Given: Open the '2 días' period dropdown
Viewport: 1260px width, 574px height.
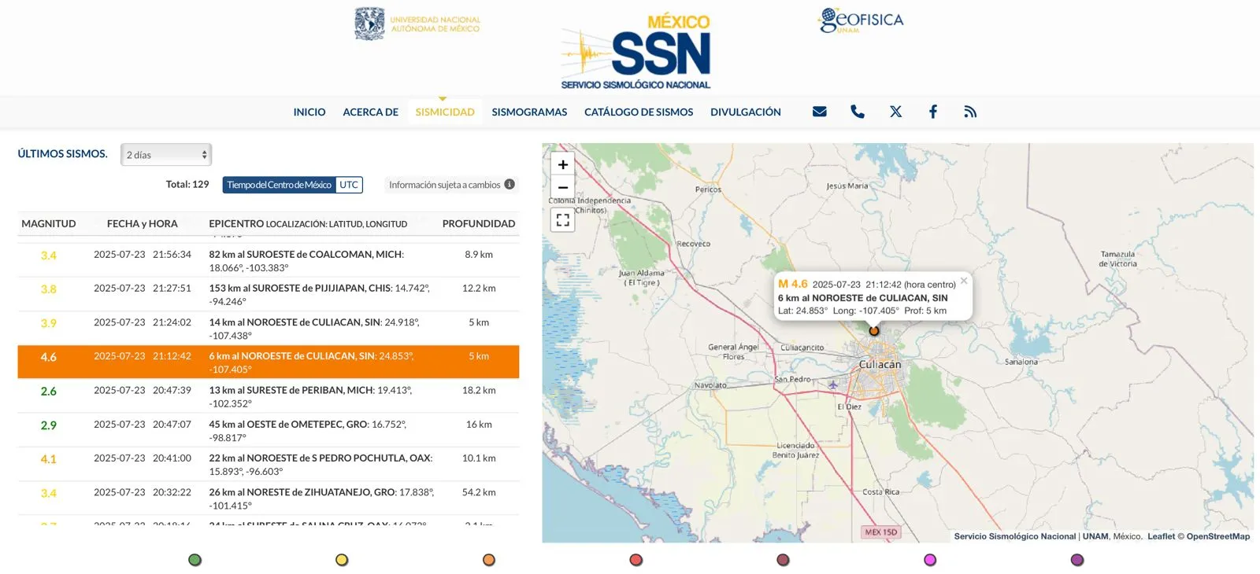Looking at the screenshot, I should tap(166, 155).
